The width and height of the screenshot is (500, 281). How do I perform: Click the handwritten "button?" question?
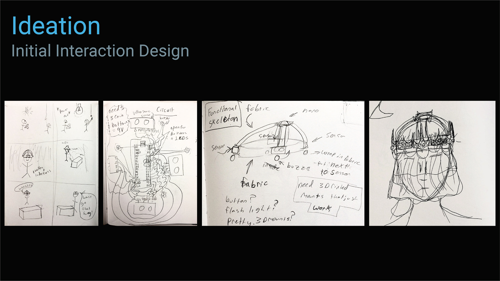241,200
